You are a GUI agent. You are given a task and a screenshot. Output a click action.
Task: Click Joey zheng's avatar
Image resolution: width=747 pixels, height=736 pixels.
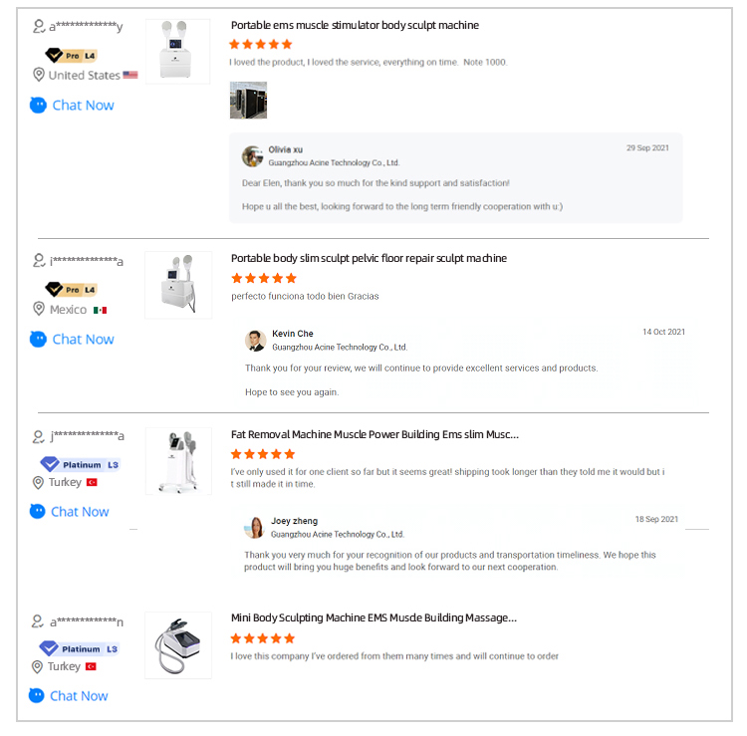pos(254,528)
